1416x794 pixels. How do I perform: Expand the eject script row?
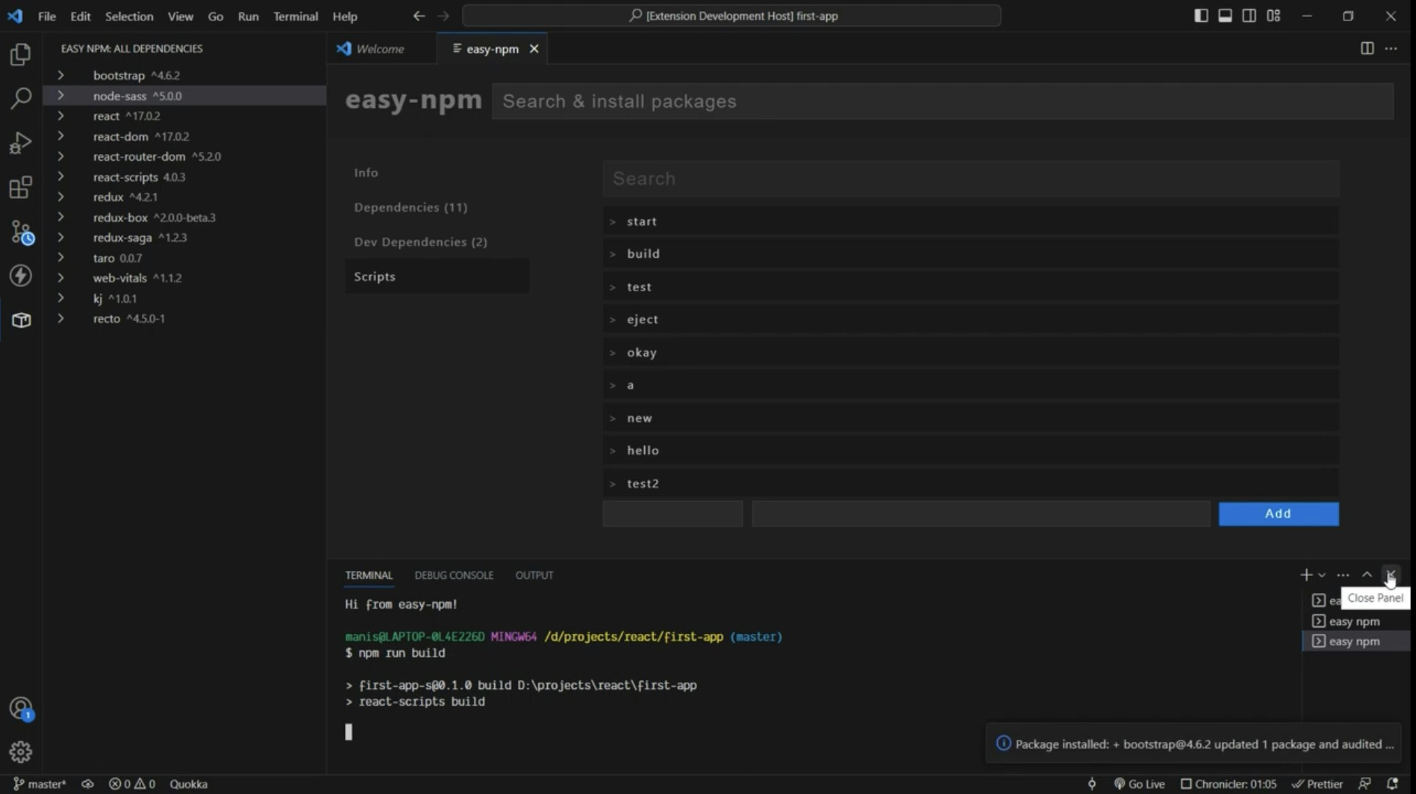click(971, 320)
